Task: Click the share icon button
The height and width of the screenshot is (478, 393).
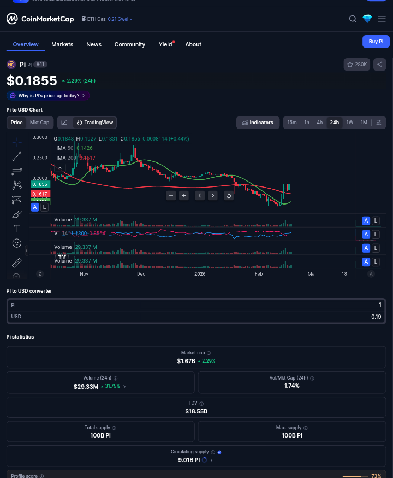Action: tap(379, 65)
